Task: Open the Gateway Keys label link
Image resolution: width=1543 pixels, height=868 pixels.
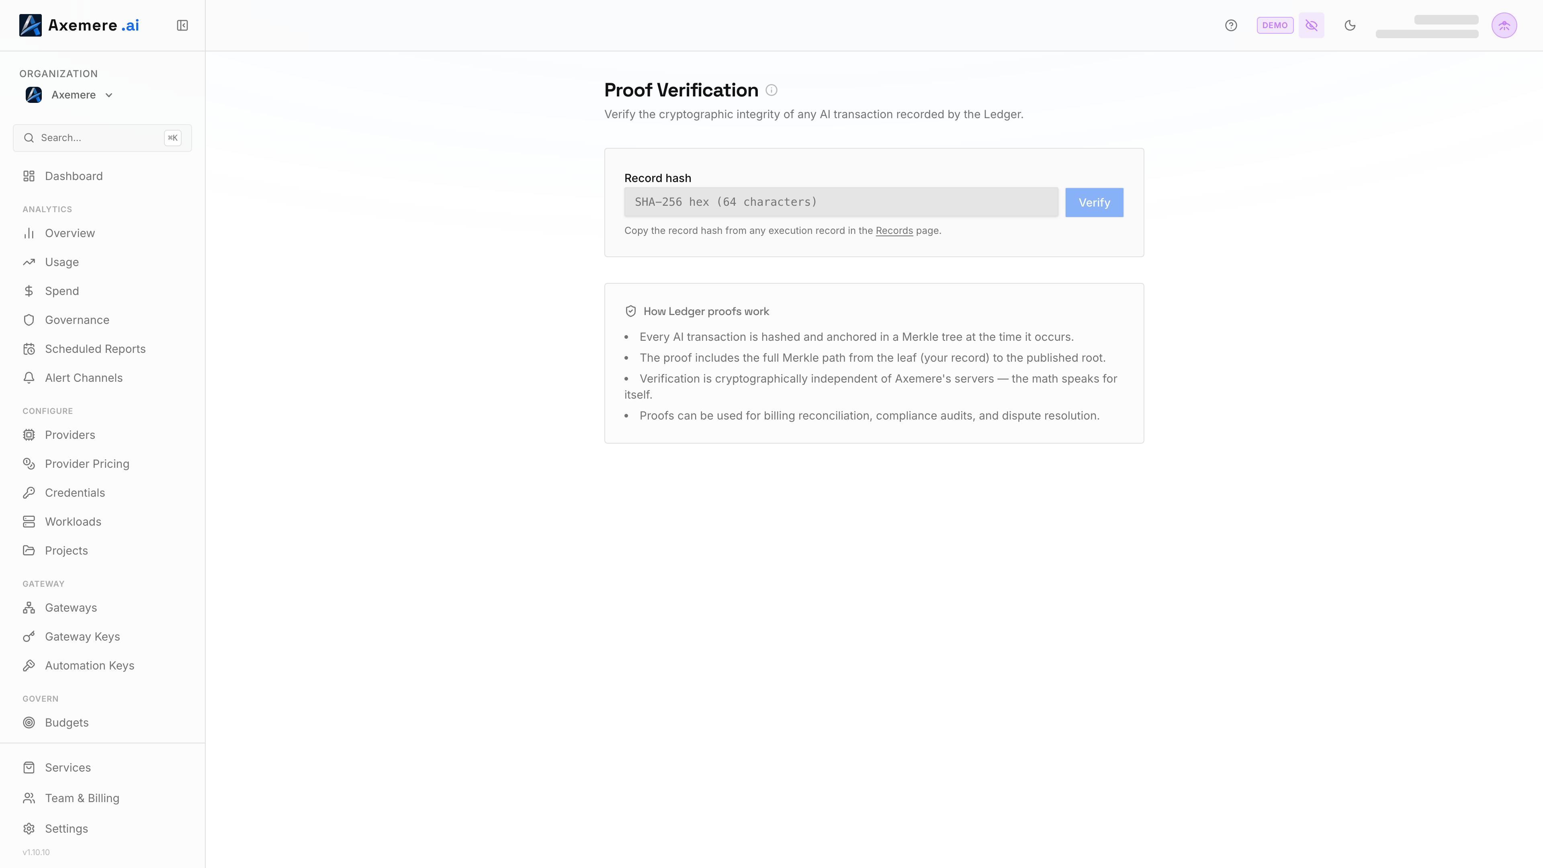Action: click(x=83, y=637)
